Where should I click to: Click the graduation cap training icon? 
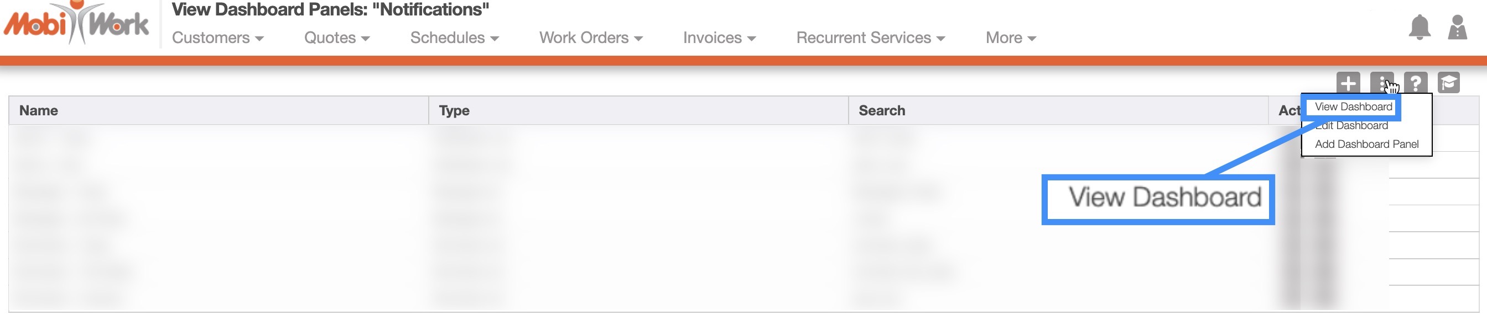click(x=1448, y=83)
